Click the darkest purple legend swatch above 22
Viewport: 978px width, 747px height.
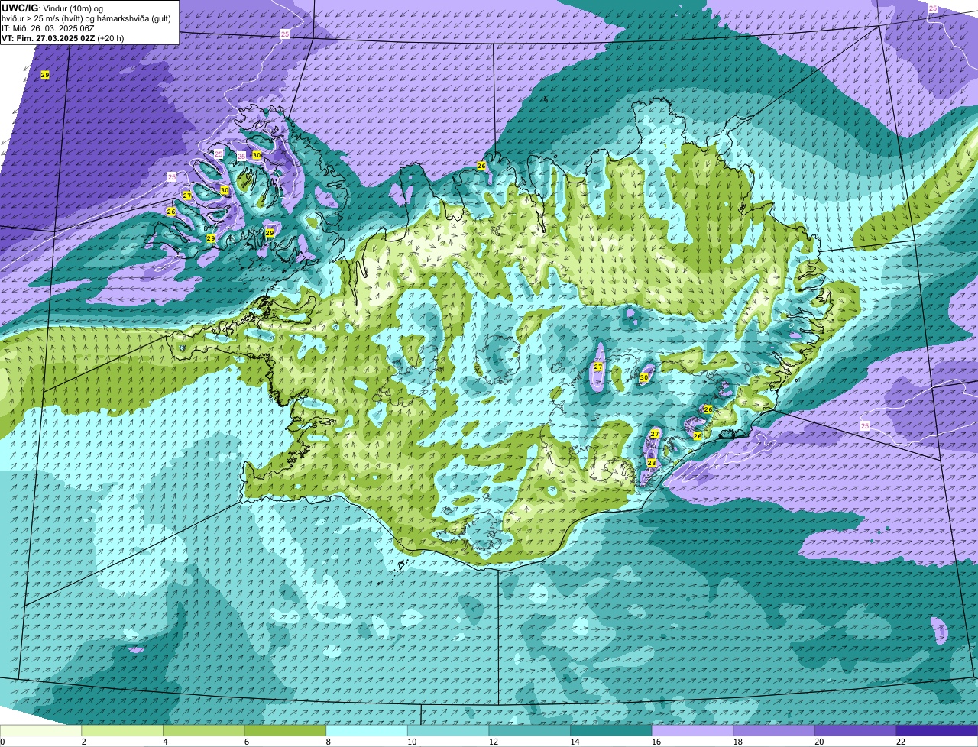[x=937, y=730]
